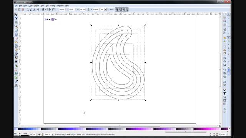Click the X position input field
246x138 pixels.
62,10
